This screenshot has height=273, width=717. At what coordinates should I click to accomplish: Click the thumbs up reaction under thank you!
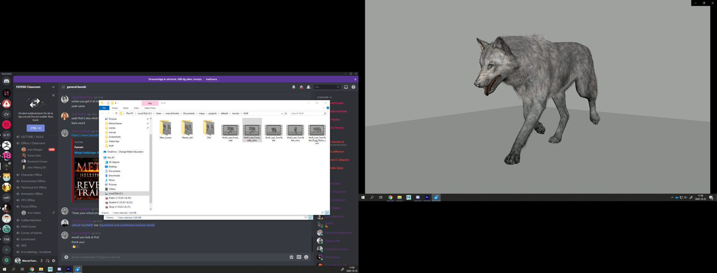pyautogui.click(x=75, y=247)
